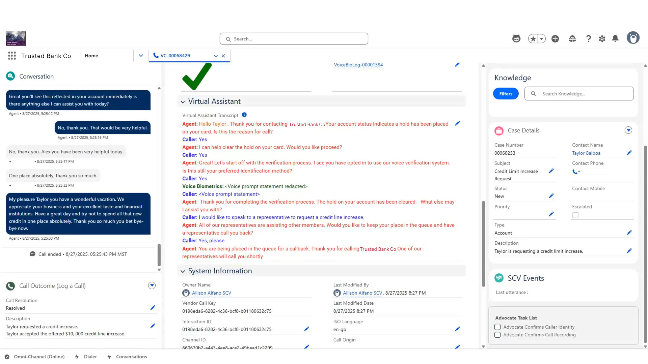Open the App Launcher waffle grid
Screen dimensions: 648x364
(x=11, y=56)
